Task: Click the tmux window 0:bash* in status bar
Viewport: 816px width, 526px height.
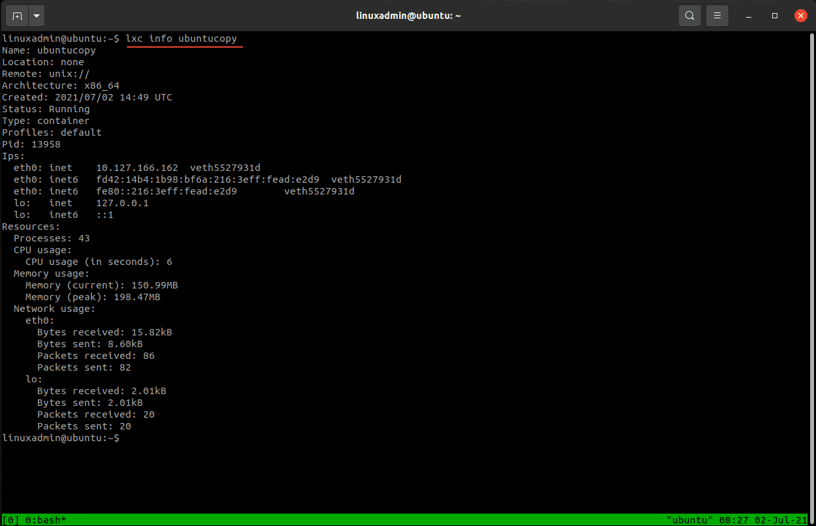Action: click(46, 520)
